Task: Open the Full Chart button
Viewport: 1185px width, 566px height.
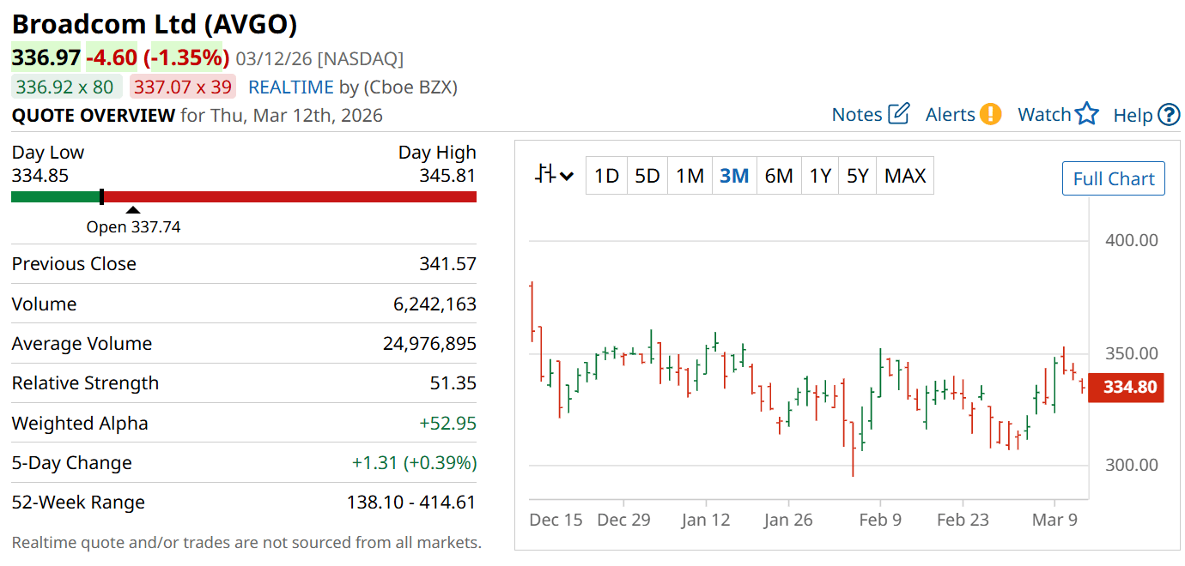Action: pos(1113,178)
